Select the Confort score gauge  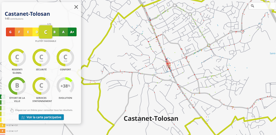[65, 57]
